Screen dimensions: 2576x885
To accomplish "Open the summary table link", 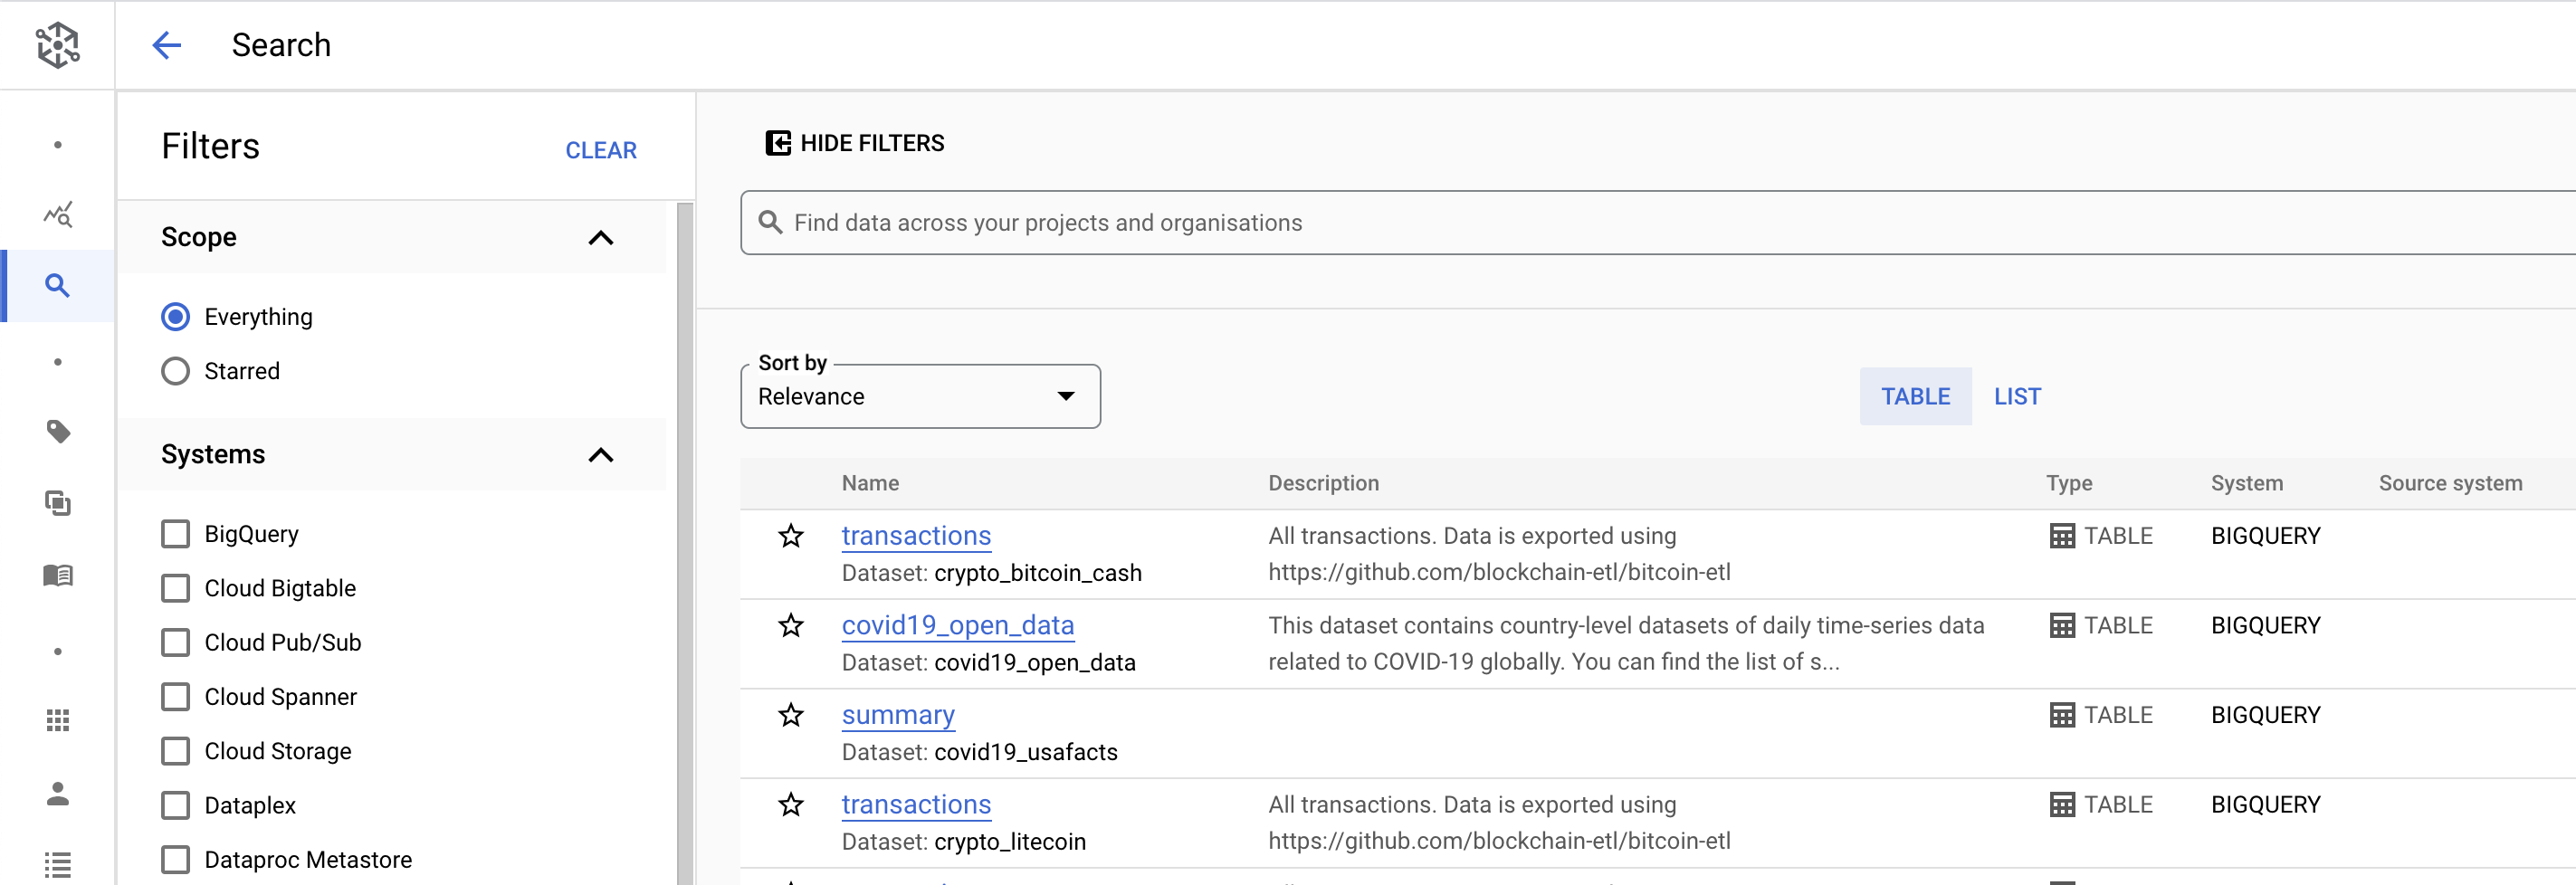I will pos(897,714).
